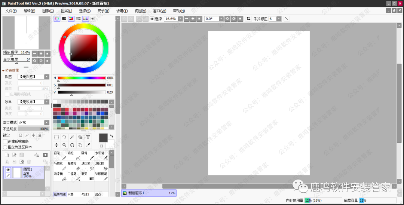
Task: Adjust the 不透明度 opacity slider
Action: coord(33,129)
